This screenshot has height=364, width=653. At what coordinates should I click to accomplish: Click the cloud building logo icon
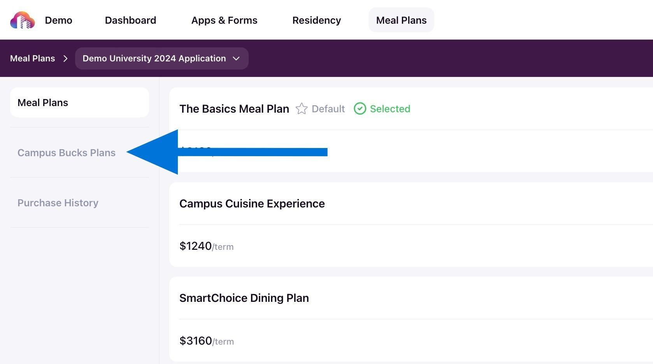click(23, 20)
